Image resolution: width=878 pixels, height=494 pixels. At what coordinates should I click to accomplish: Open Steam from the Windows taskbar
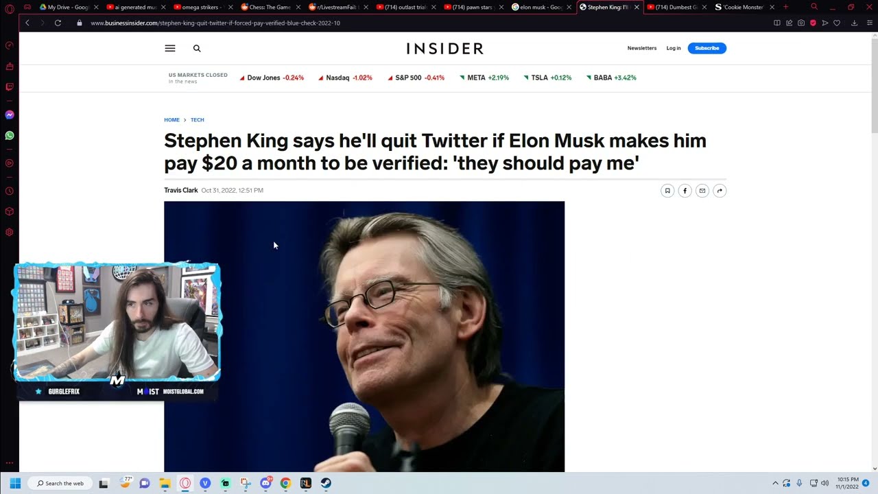pos(326,483)
